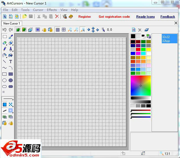This screenshot has width=180, height=158.
Task: Click the Undo arrow
Action: coord(4,30)
